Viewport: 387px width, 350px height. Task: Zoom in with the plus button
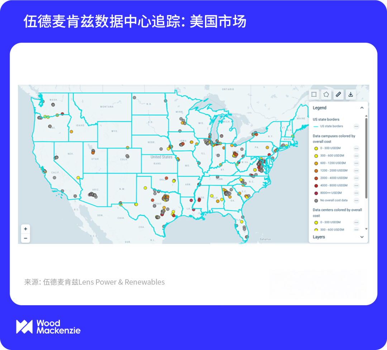pyautogui.click(x=25, y=229)
